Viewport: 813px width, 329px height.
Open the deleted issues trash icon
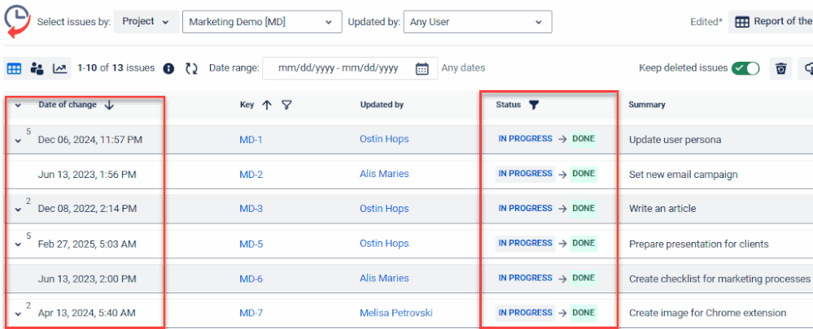[x=780, y=68]
